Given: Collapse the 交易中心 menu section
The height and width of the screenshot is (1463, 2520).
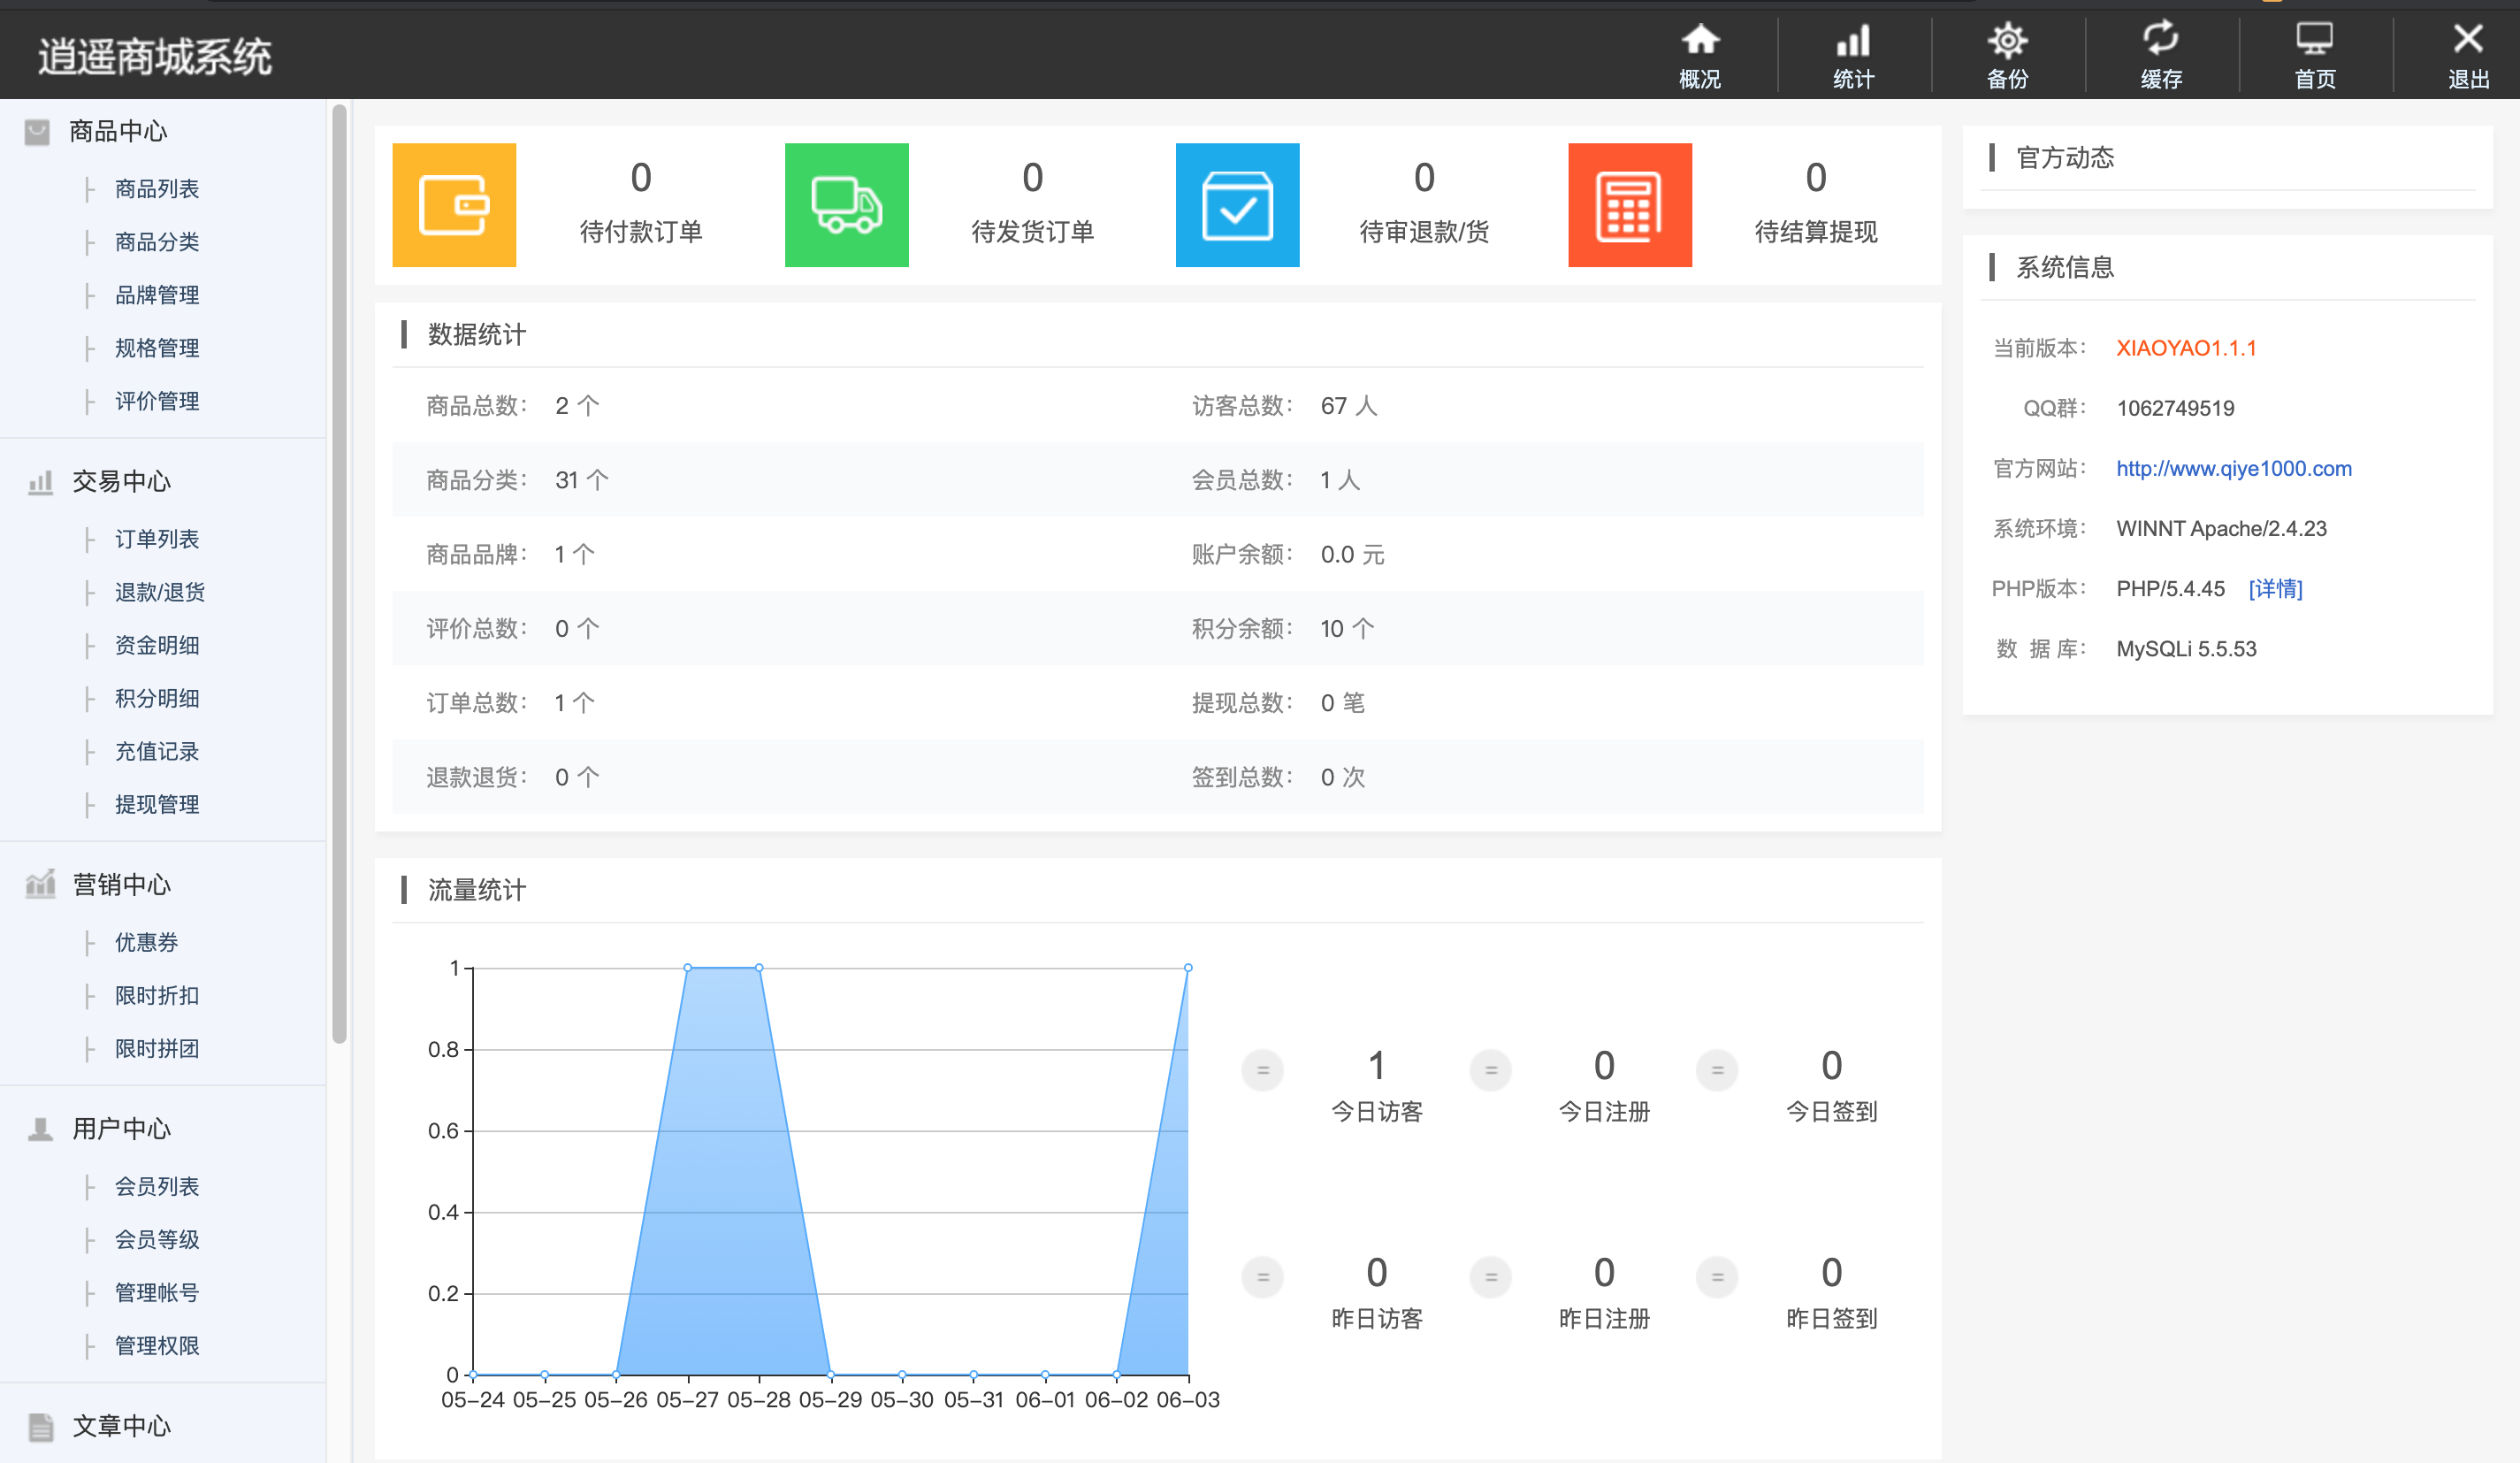Looking at the screenshot, I should coord(121,481).
